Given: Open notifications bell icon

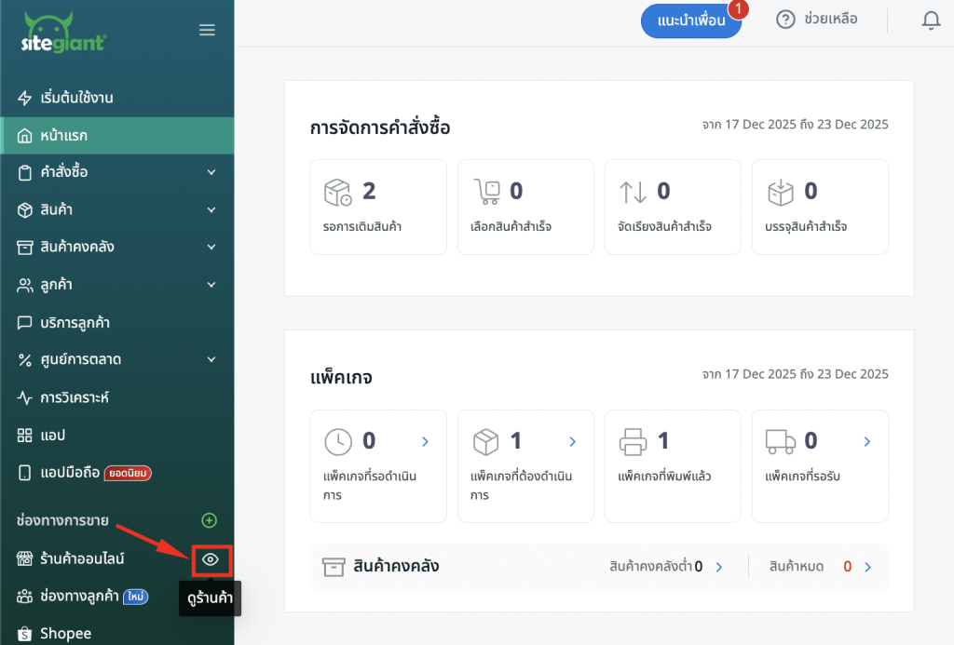Looking at the screenshot, I should (931, 20).
